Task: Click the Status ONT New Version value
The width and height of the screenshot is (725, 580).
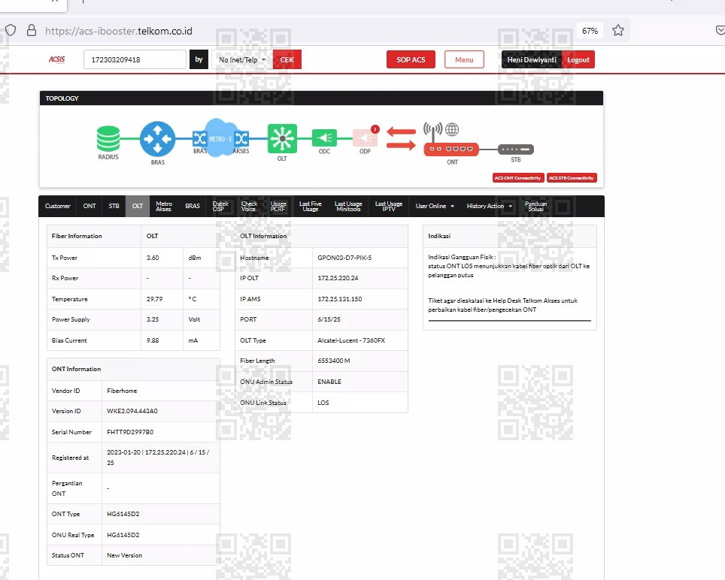Action: [124, 555]
